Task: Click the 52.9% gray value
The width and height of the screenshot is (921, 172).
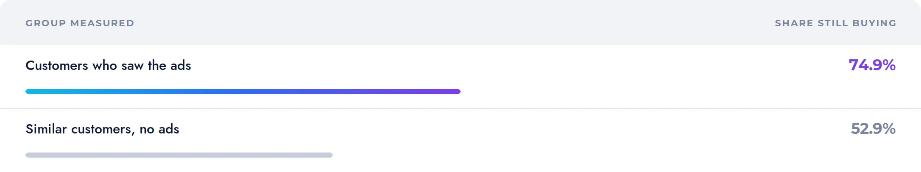Action: pos(873,128)
